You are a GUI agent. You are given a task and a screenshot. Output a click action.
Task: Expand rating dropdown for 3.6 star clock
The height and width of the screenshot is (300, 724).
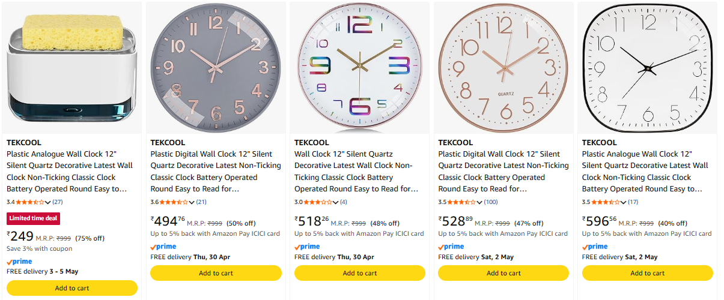click(x=192, y=202)
